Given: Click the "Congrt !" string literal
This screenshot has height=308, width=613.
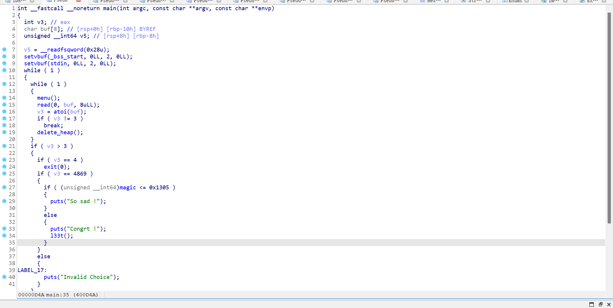Looking at the screenshot, I should [83, 229].
